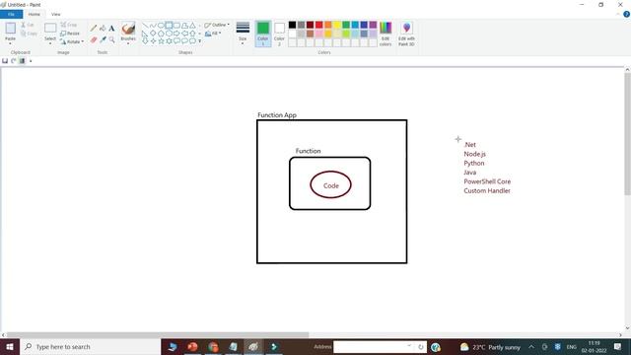
Task: Open the Paint help icon
Action: pos(626,14)
